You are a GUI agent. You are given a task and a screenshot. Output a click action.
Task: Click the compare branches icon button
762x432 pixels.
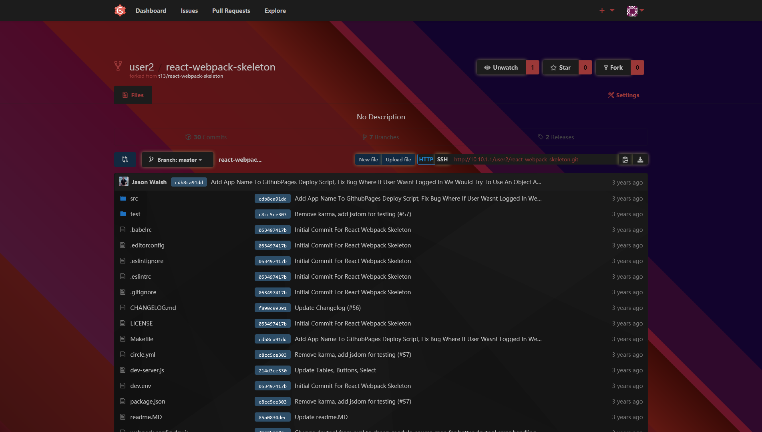[125, 159]
